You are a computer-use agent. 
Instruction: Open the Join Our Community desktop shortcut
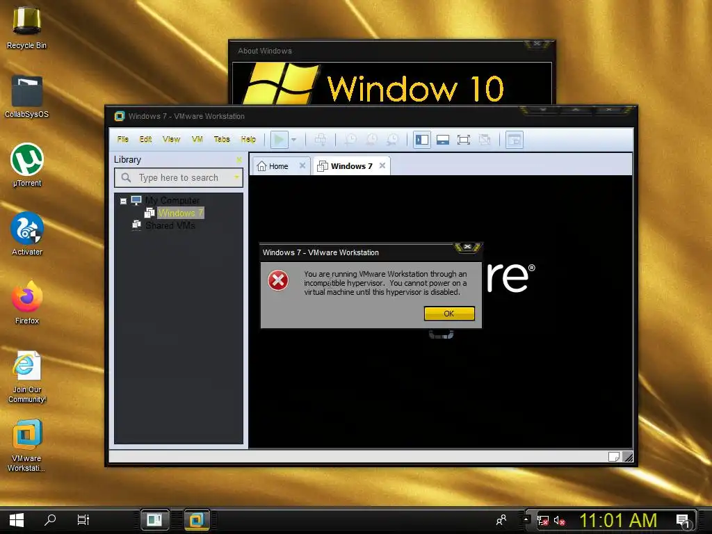(27, 376)
